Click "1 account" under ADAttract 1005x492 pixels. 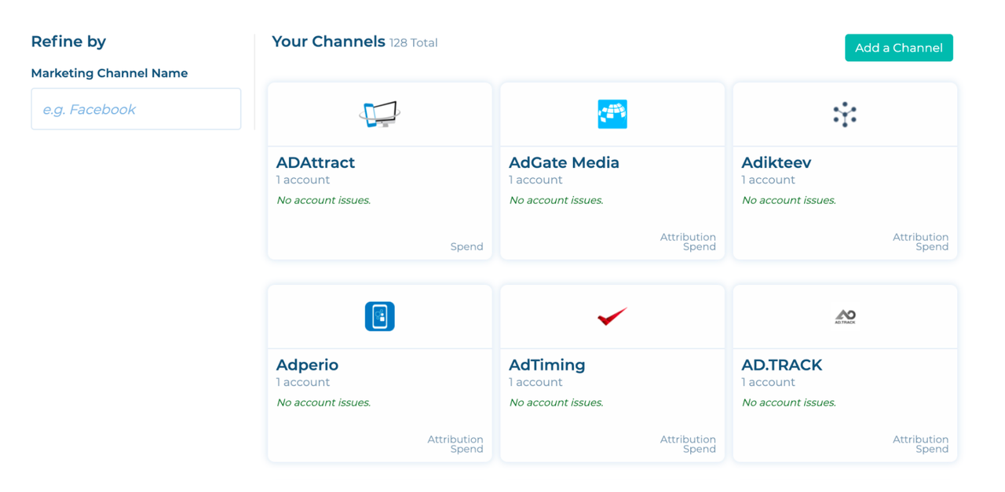[302, 180]
